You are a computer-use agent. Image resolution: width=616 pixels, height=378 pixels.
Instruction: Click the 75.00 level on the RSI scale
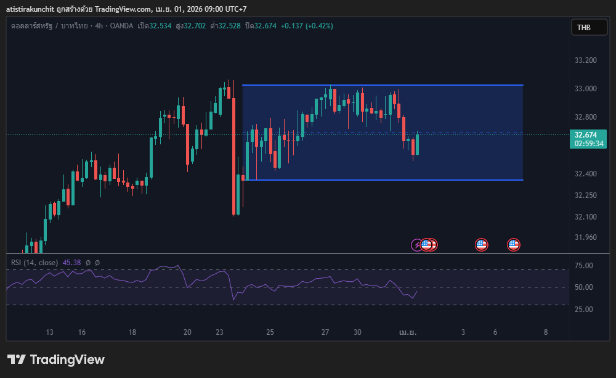pyautogui.click(x=583, y=266)
